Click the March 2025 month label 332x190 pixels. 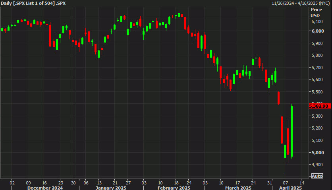click(x=238, y=188)
